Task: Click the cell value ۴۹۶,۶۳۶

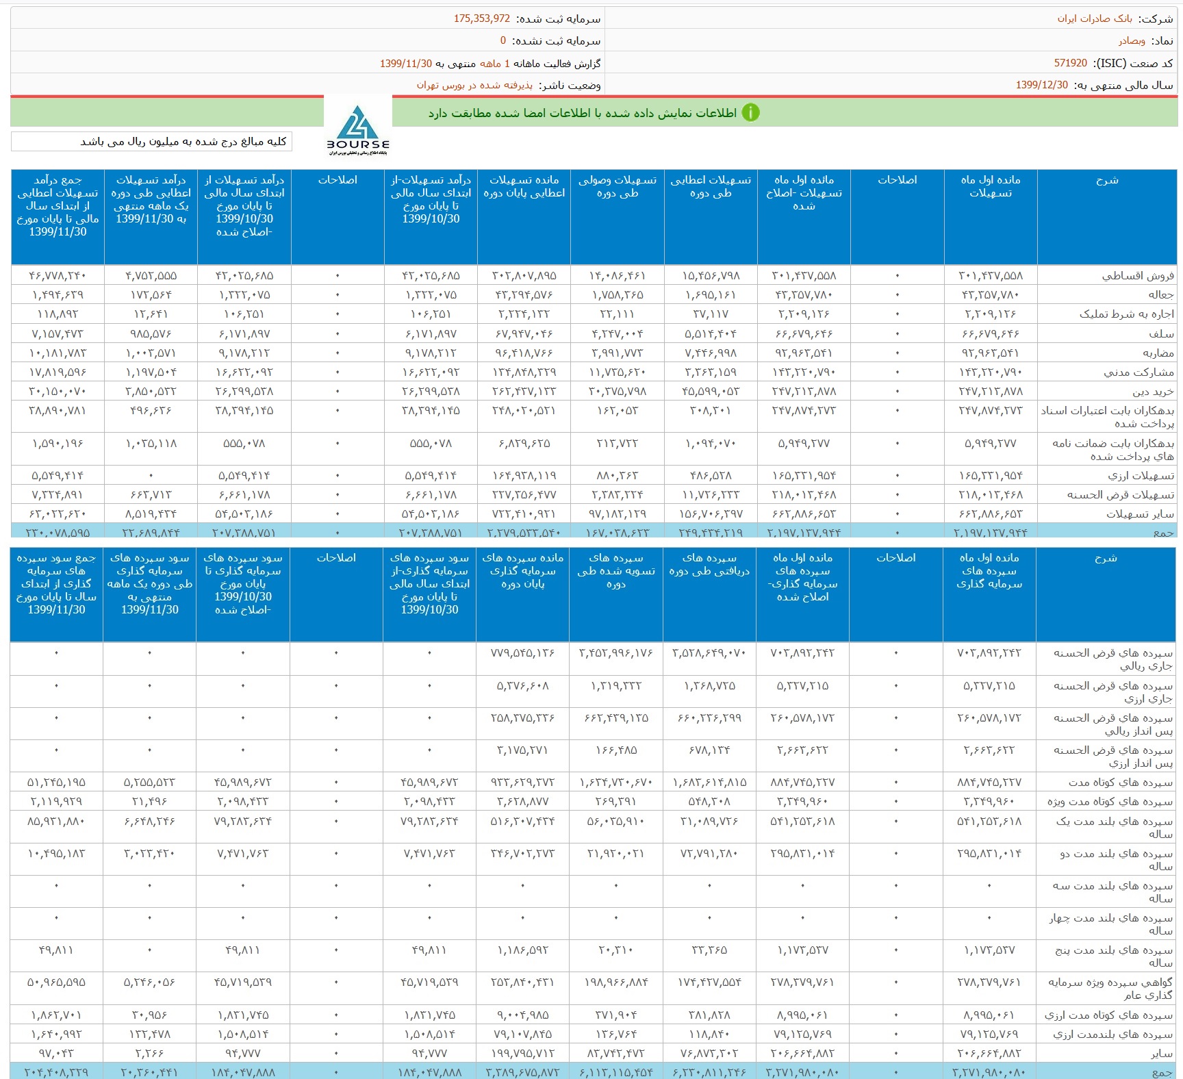Action: [151, 411]
